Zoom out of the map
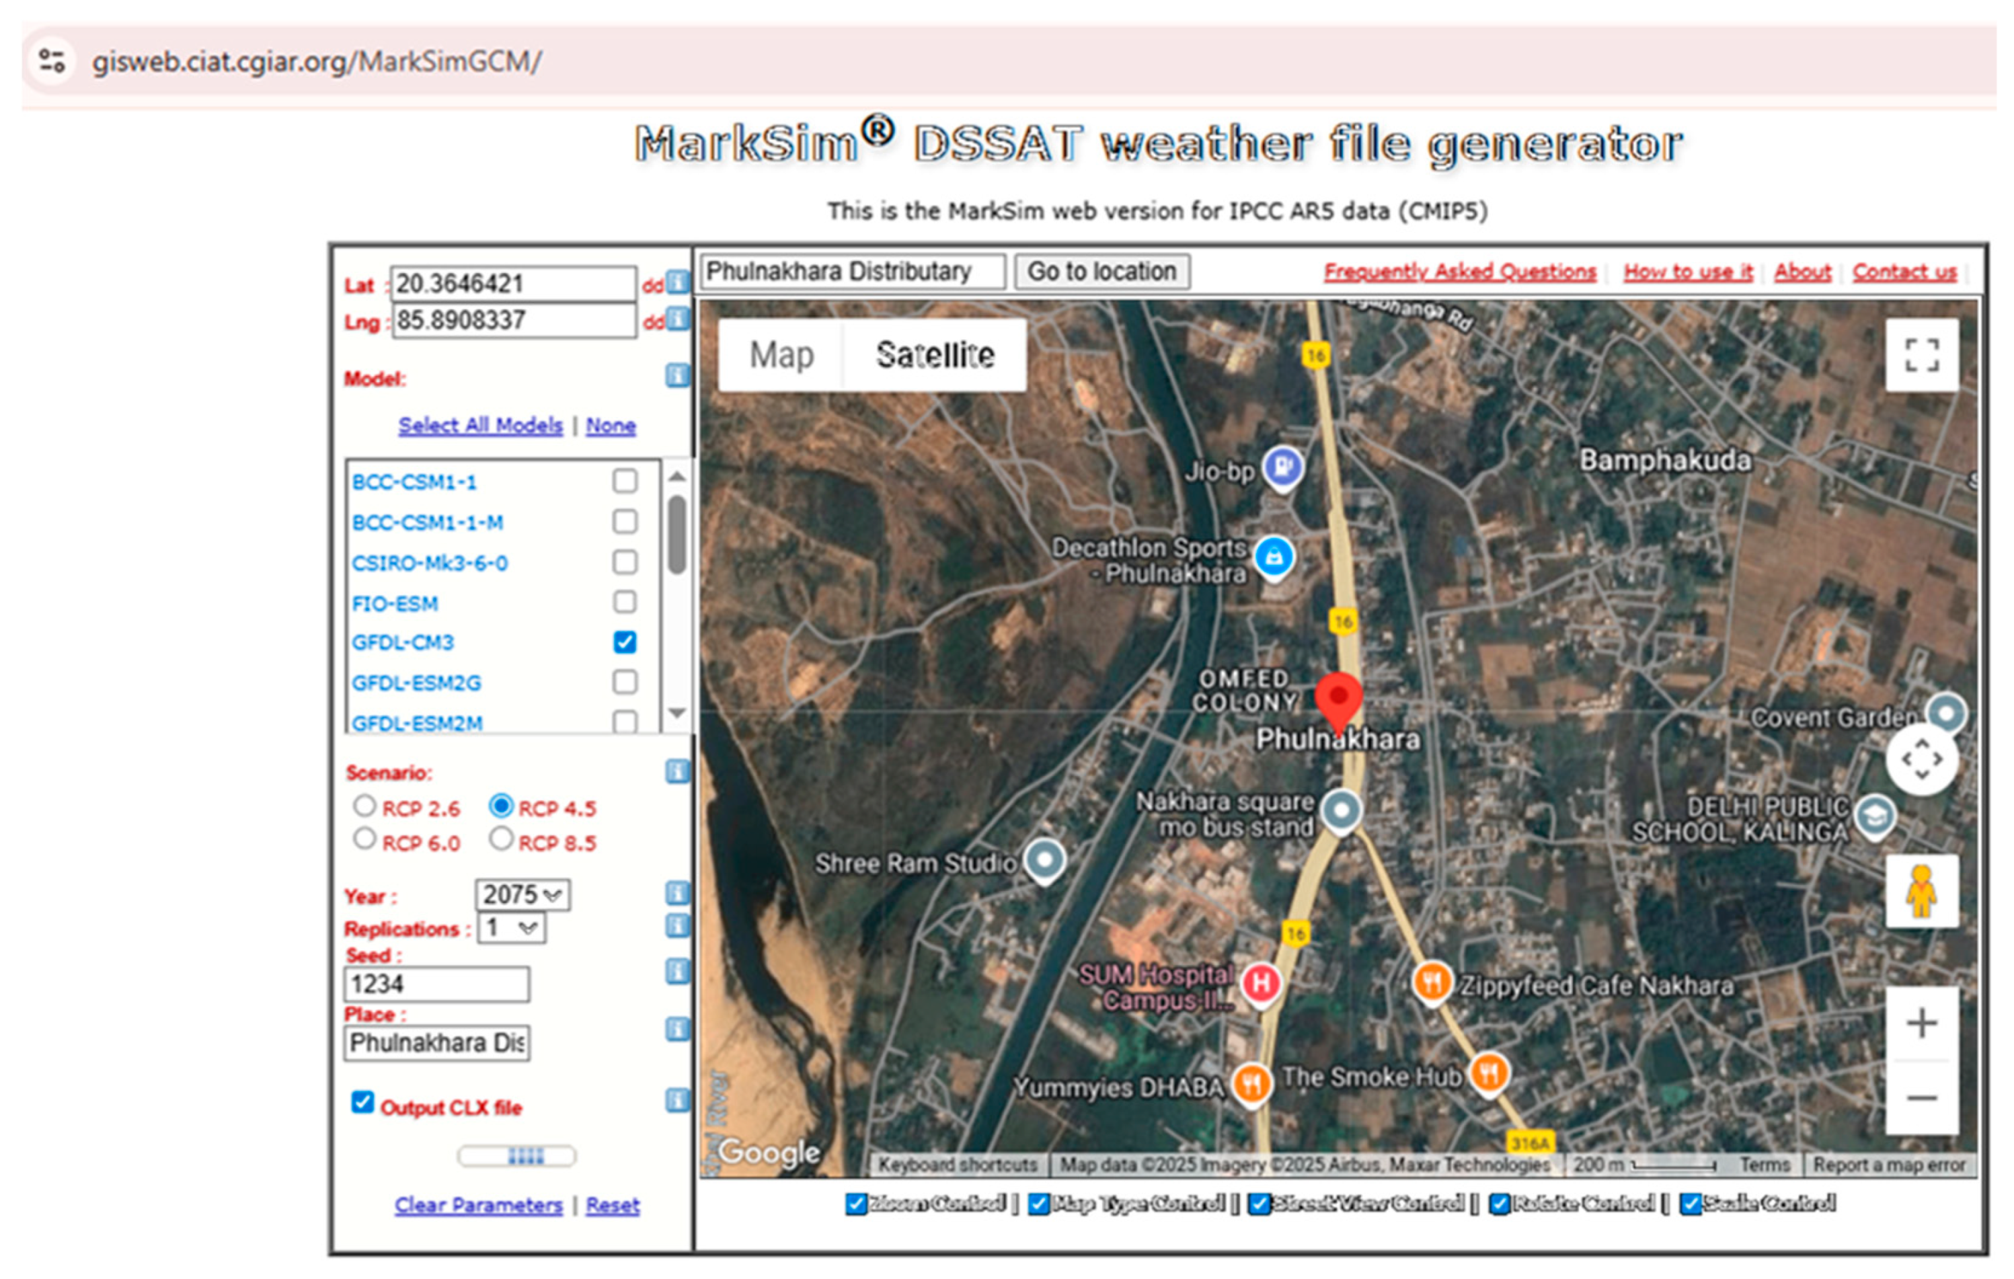 click(x=1921, y=1097)
